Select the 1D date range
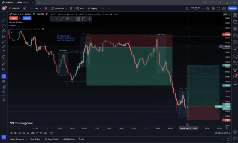Image resolution: width=238 pixels, height=143 pixels. click(x=11, y=133)
